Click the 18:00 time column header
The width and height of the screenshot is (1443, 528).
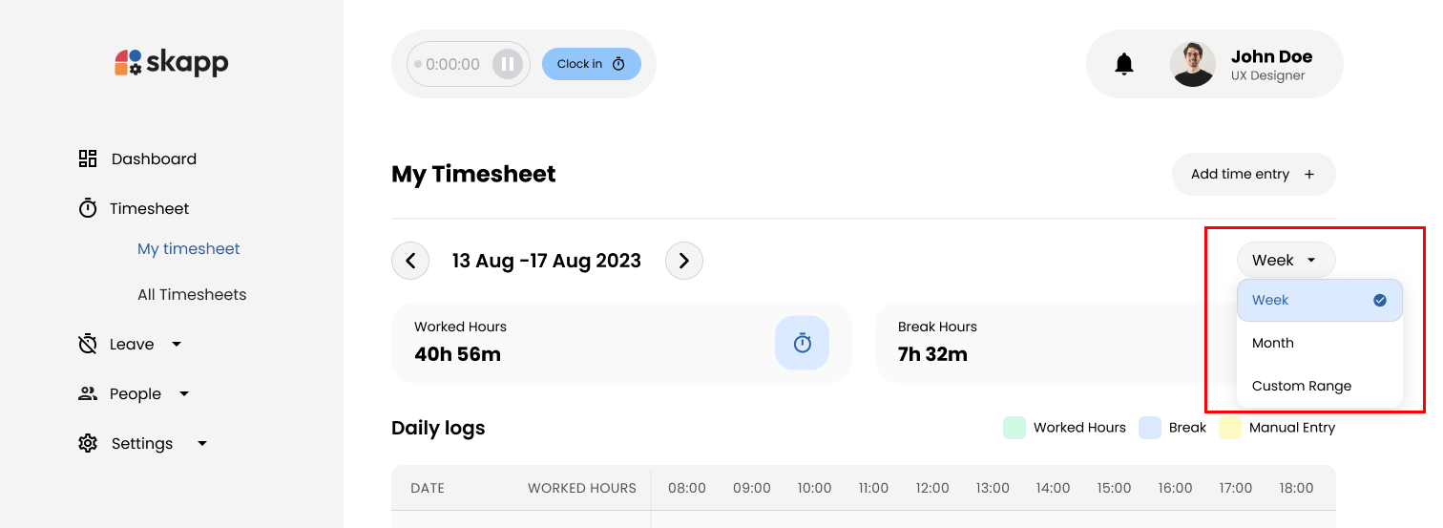1296,488
